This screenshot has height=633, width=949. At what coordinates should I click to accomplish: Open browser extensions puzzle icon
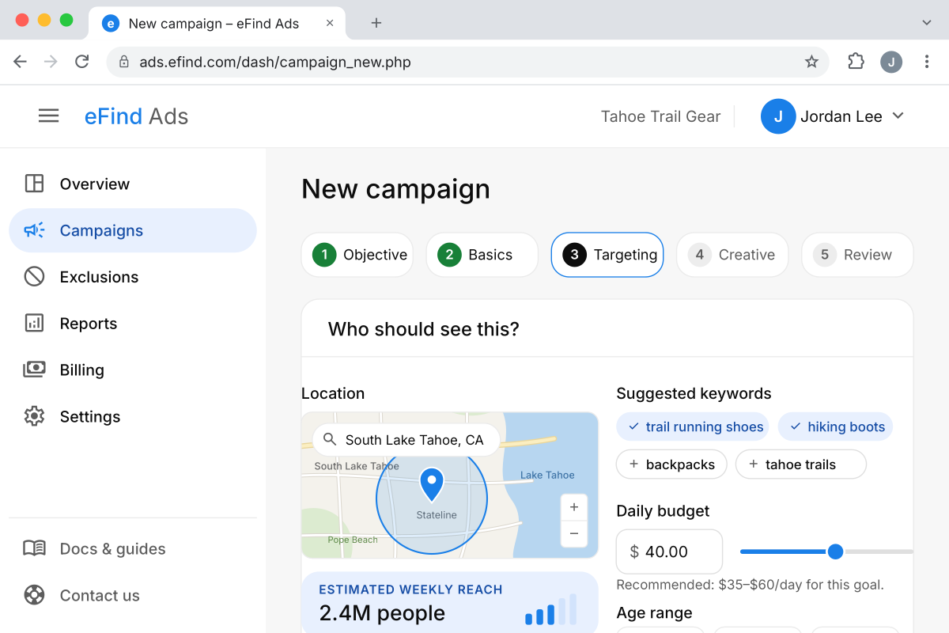[x=856, y=62]
